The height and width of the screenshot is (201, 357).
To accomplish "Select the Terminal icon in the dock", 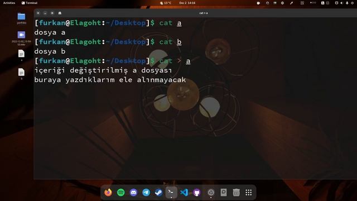I will pos(171,193).
